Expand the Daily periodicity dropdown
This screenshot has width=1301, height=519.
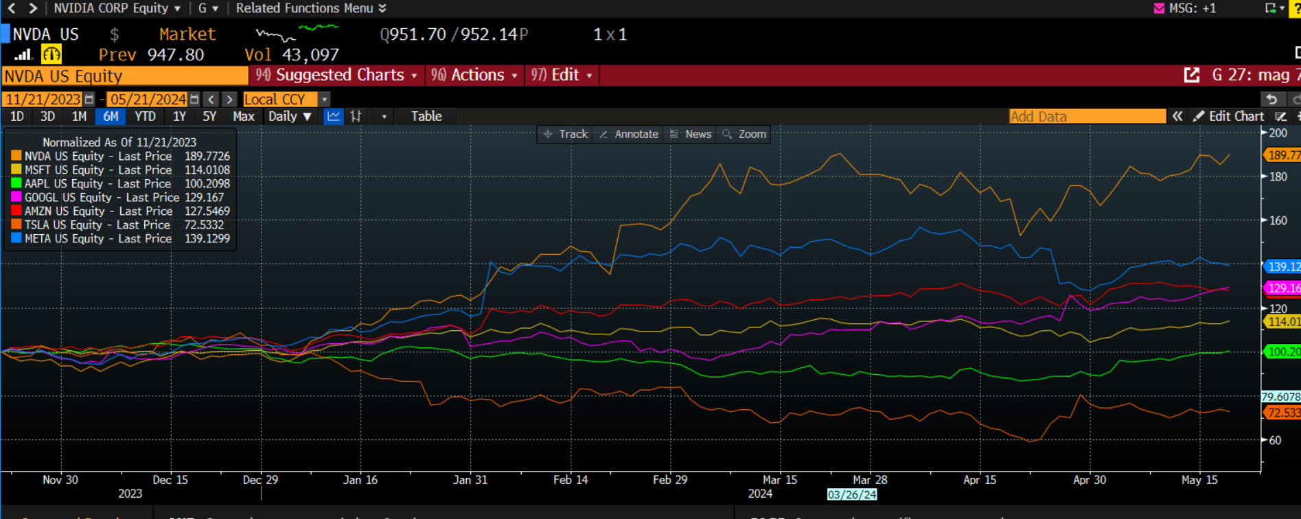pyautogui.click(x=290, y=117)
